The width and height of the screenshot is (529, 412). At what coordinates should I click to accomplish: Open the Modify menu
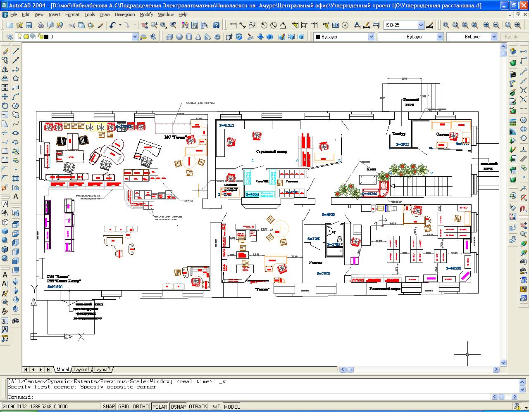tap(146, 14)
